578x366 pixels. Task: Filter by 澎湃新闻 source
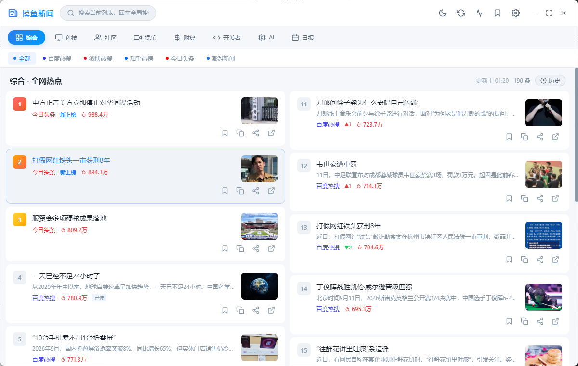pos(221,58)
